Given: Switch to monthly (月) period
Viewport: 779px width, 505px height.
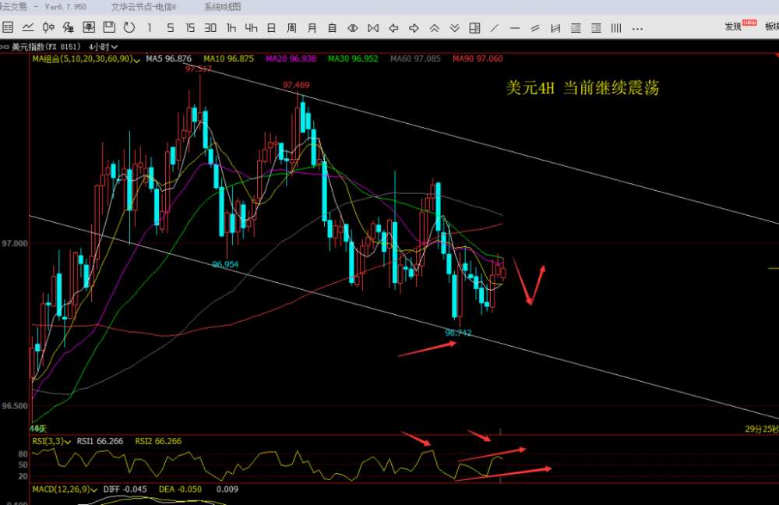Looking at the screenshot, I should pos(312,28).
